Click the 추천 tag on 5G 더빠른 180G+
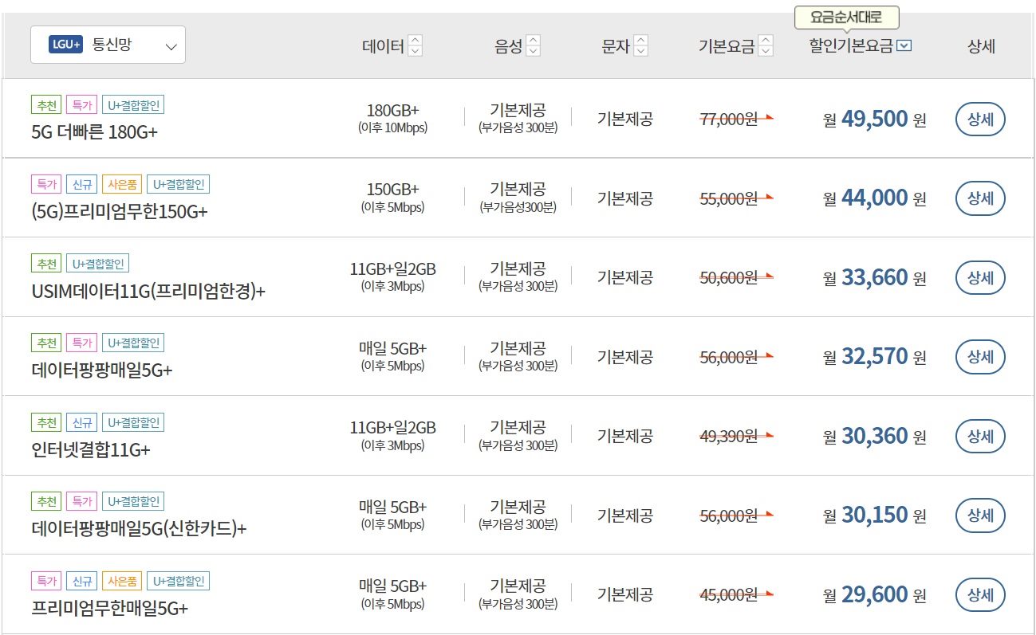 point(45,104)
